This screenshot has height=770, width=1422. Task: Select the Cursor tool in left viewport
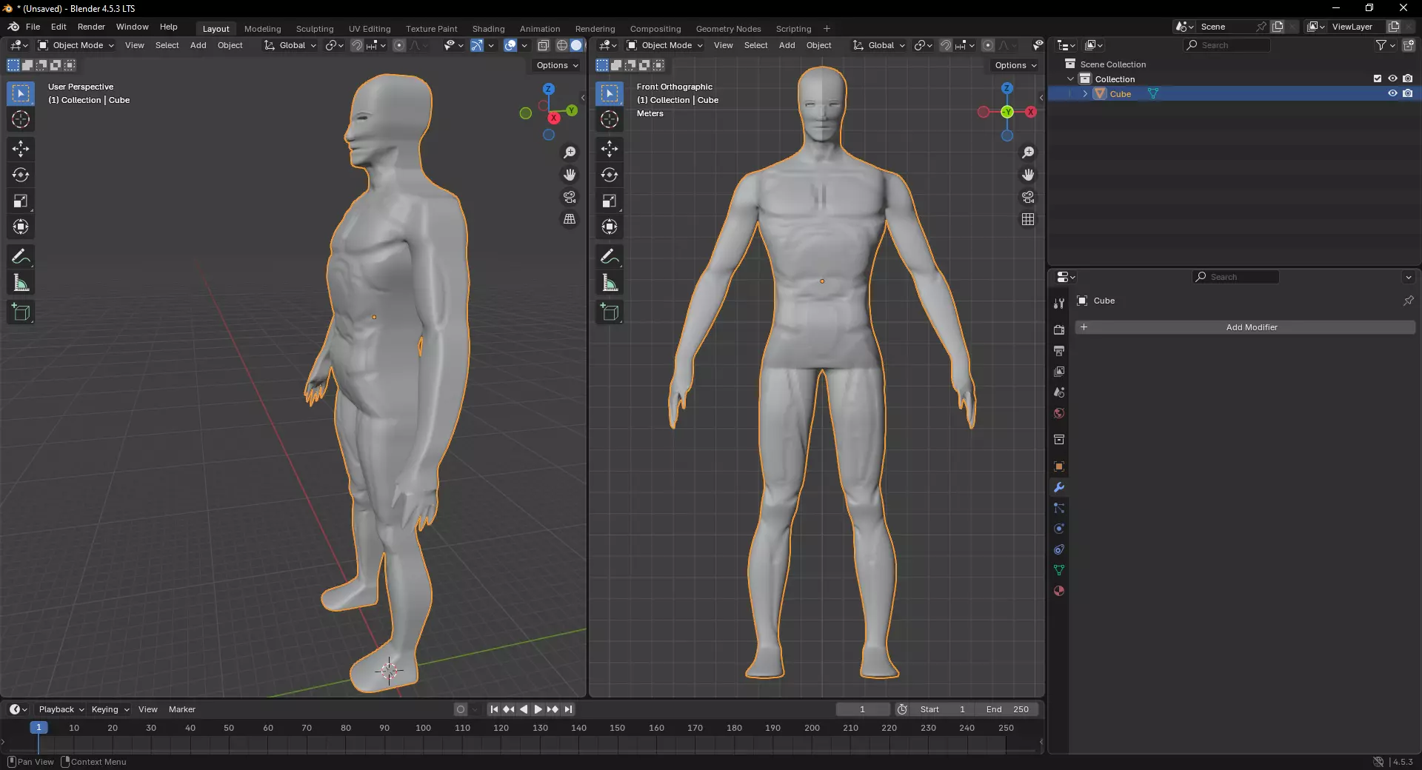(21, 119)
